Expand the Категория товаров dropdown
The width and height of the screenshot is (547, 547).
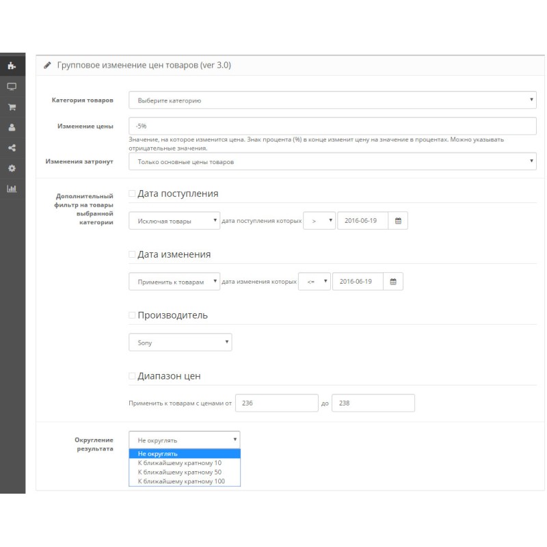[332, 101]
